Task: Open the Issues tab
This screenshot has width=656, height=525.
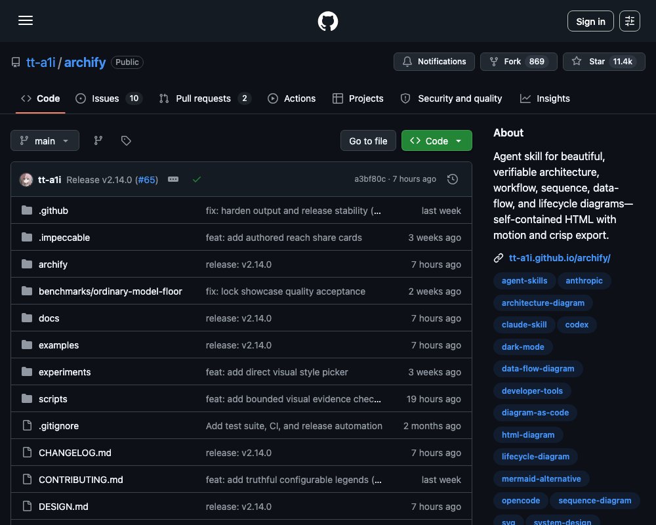Action: point(109,98)
